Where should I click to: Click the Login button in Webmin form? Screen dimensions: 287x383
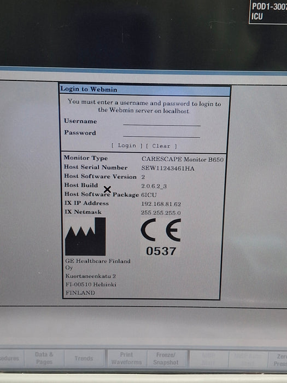[127, 146]
